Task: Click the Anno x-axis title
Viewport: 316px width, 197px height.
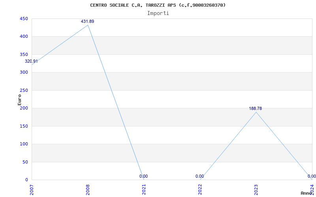Action: (307, 193)
